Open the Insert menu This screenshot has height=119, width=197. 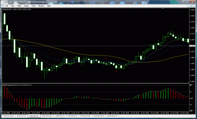coord(19,6)
